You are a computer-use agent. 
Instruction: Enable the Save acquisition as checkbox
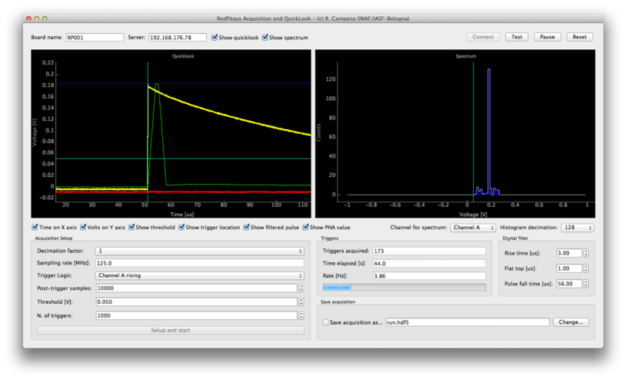(x=326, y=323)
